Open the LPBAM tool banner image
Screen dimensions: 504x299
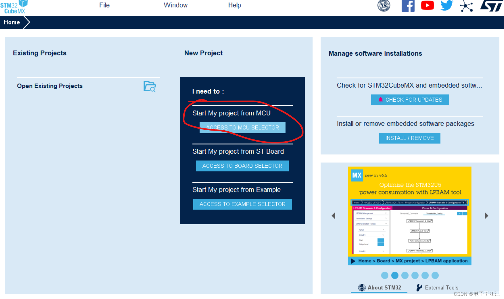(410, 216)
